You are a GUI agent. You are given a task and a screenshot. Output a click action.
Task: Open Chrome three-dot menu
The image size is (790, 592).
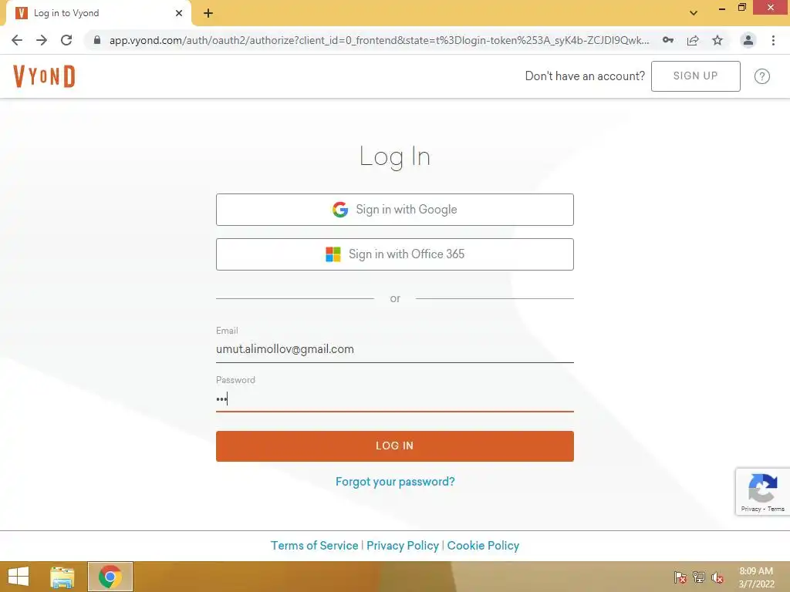773,40
